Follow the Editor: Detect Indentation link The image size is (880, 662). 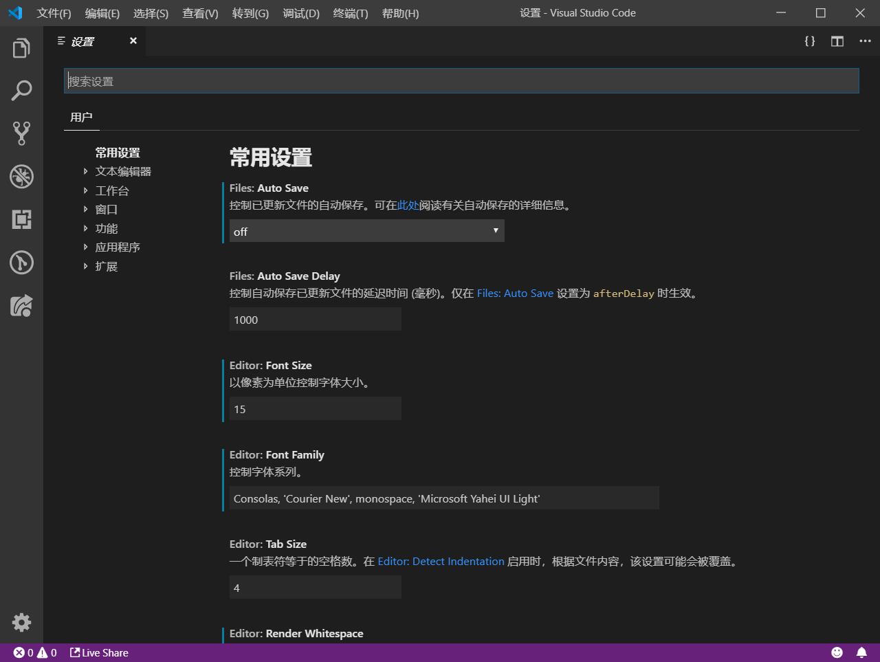tap(441, 561)
